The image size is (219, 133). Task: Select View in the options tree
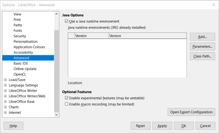tap(17, 14)
